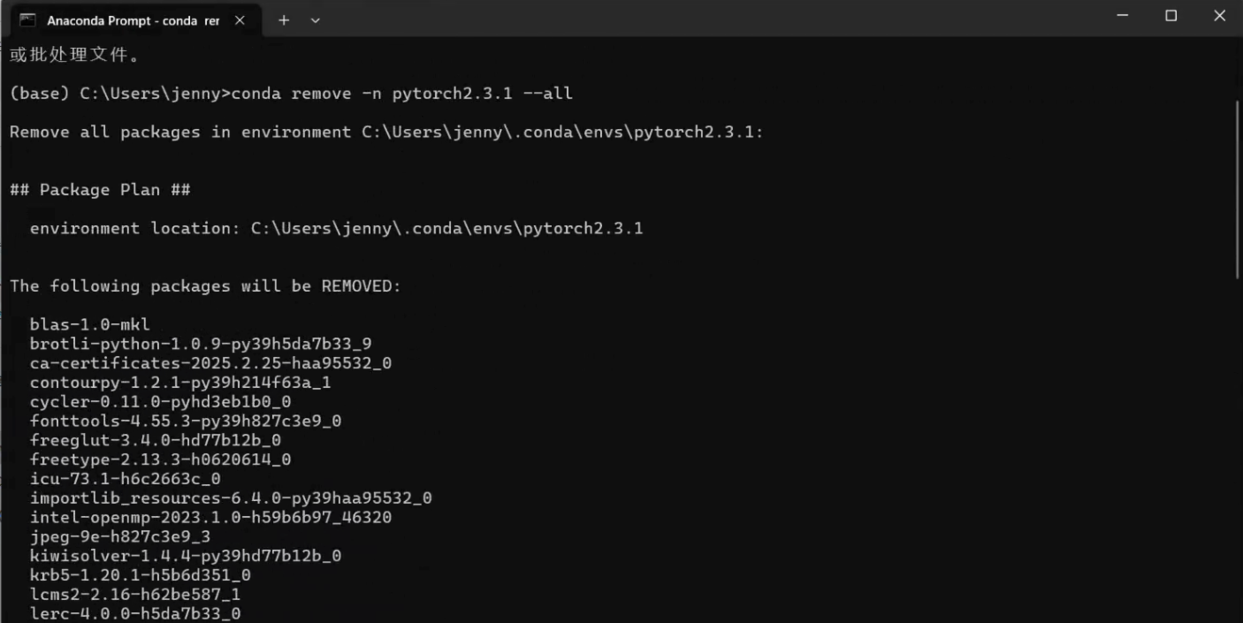The height and width of the screenshot is (623, 1243).
Task: Click the 'Remove all packages in environment' line
Action: (x=386, y=133)
